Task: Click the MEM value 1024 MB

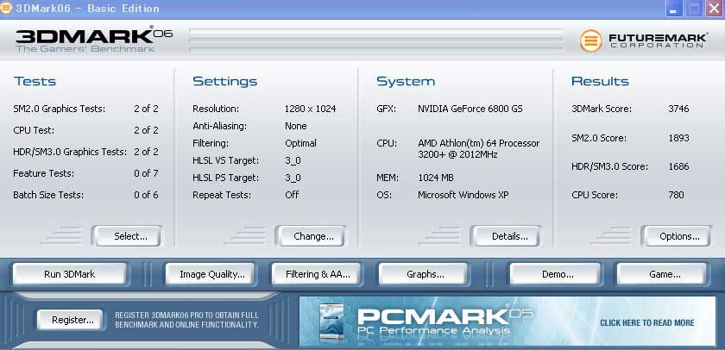Action: click(x=435, y=178)
